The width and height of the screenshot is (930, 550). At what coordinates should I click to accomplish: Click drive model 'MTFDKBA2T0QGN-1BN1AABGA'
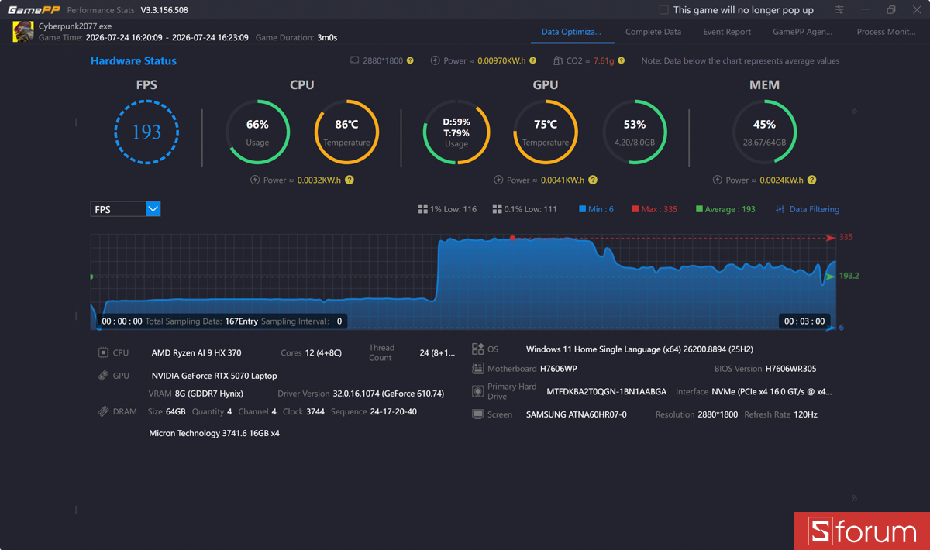coord(606,392)
